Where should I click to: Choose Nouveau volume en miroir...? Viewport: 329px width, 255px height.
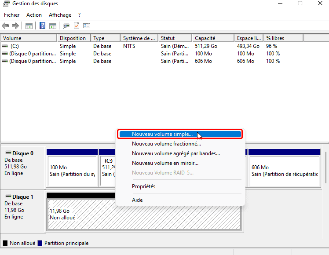click(x=180, y=163)
